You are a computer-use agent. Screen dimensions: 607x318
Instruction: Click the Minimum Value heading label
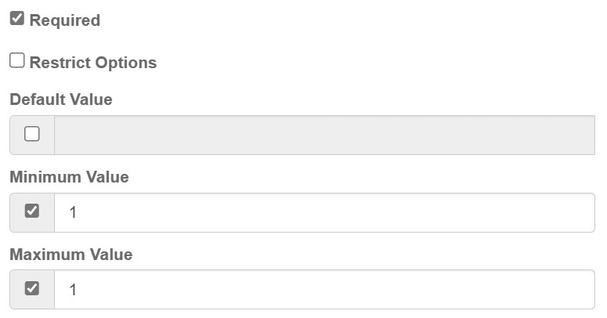[69, 177]
